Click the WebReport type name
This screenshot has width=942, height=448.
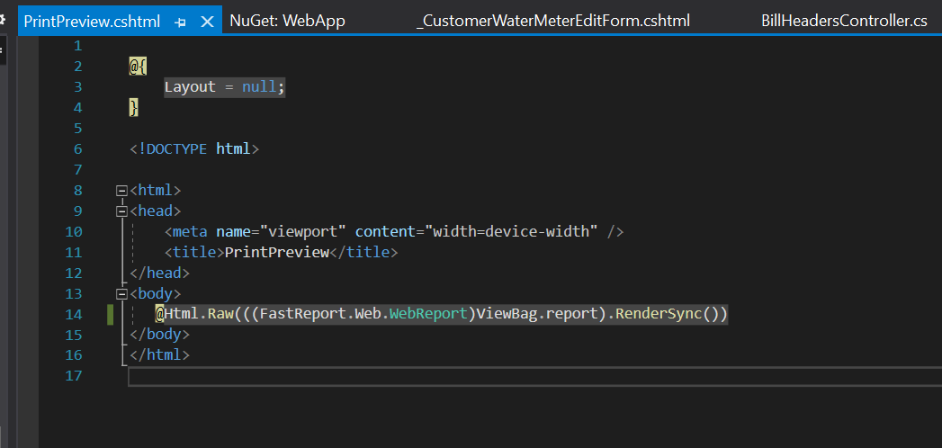tap(429, 314)
